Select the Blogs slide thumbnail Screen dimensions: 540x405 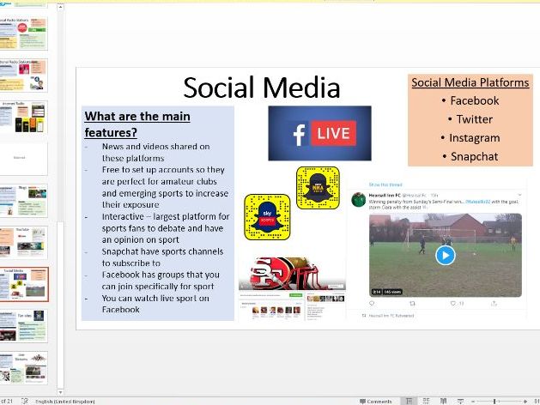(x=24, y=200)
